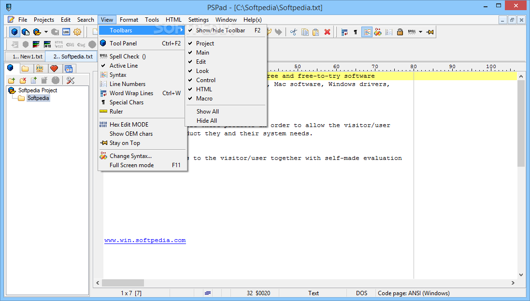Toggle Show/hide Toolbar menu option
This screenshot has height=301, width=530.
[226, 30]
